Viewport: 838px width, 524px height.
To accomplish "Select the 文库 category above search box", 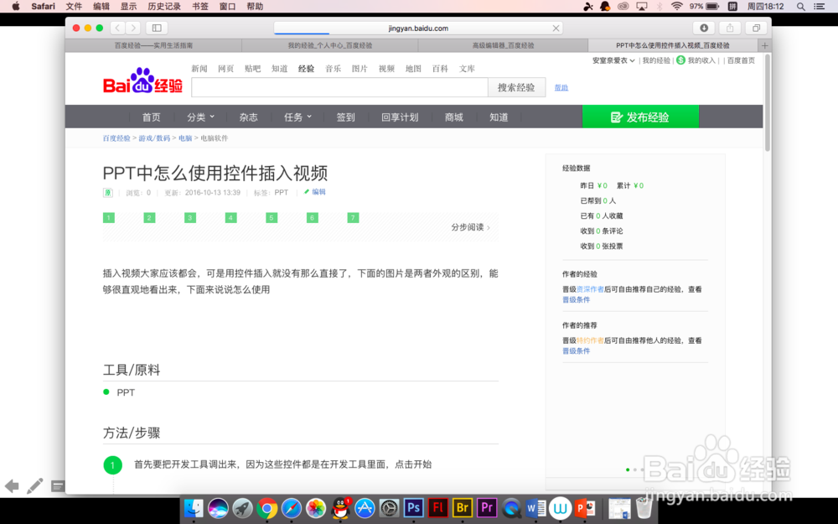I will [467, 69].
